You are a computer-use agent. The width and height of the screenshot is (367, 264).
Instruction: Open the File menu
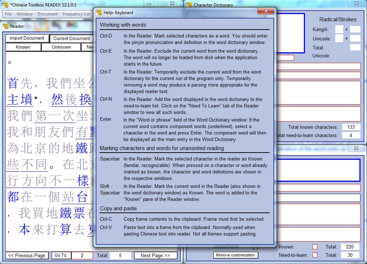click(x=8, y=14)
